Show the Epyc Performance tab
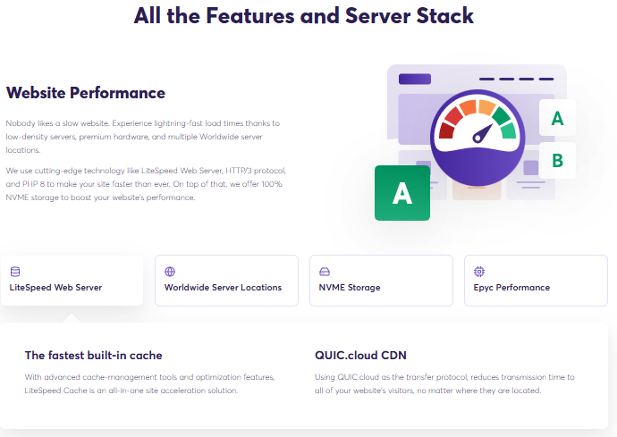 coord(536,281)
